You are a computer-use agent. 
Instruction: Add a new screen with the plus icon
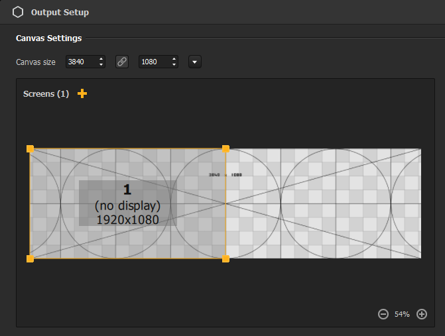(82, 93)
